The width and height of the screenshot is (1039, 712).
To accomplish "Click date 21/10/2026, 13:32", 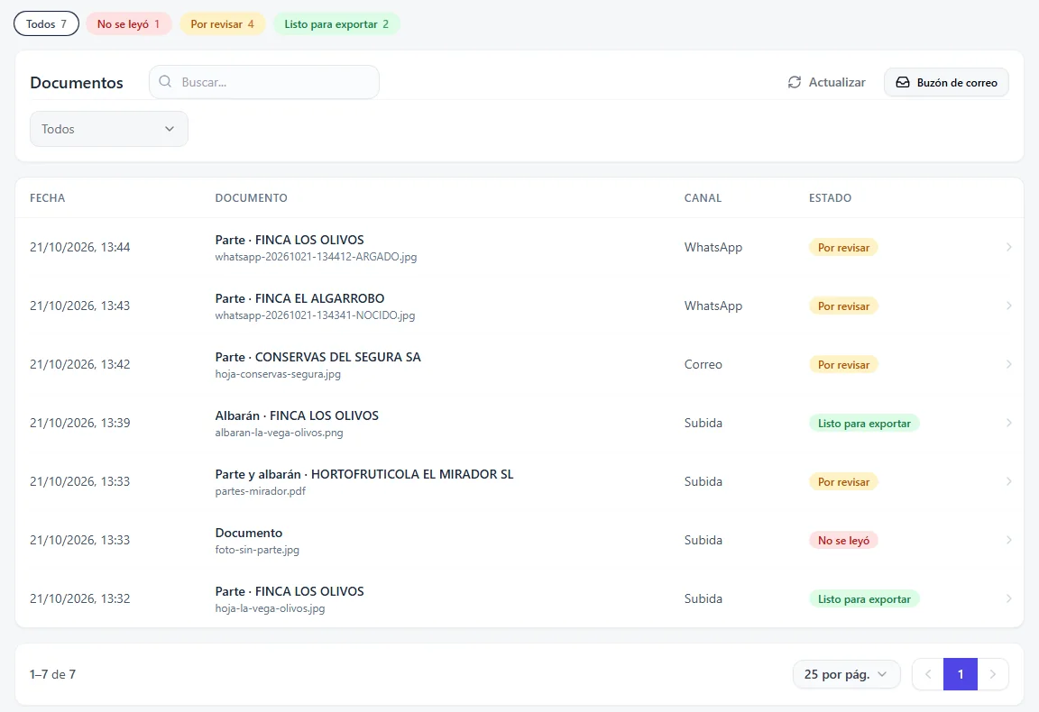I will 79,598.
